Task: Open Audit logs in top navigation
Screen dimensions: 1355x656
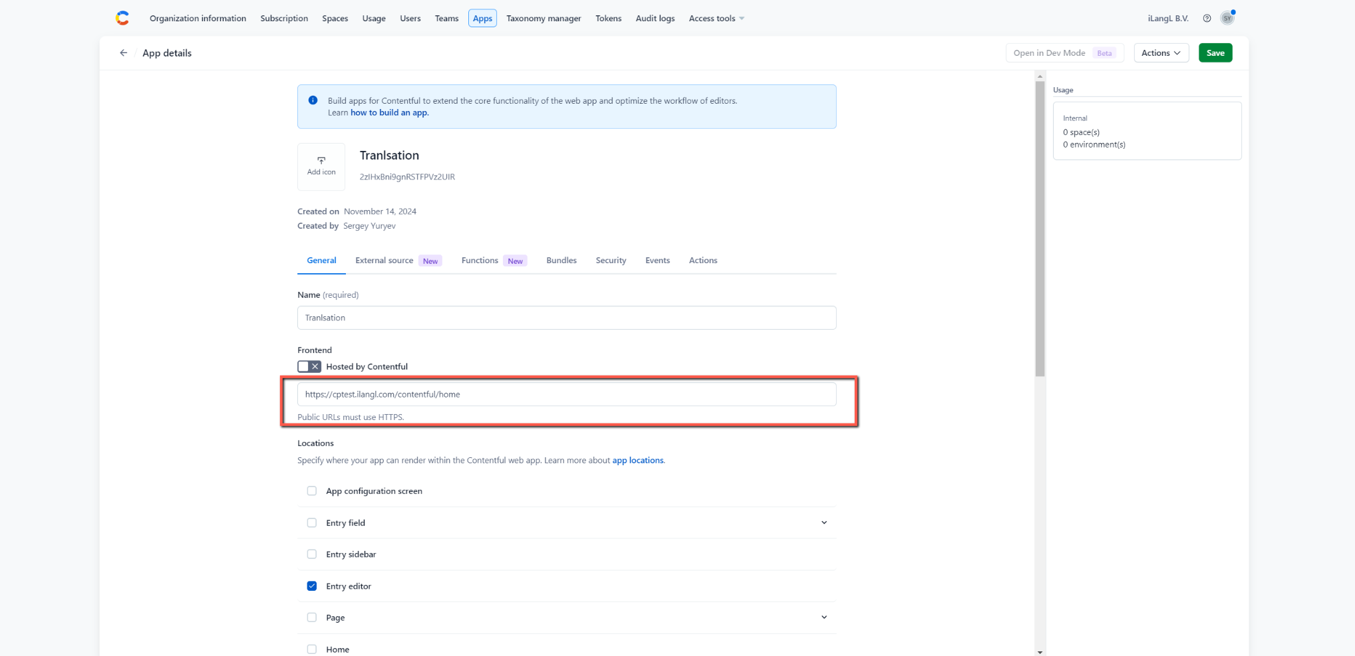Action: pos(655,19)
